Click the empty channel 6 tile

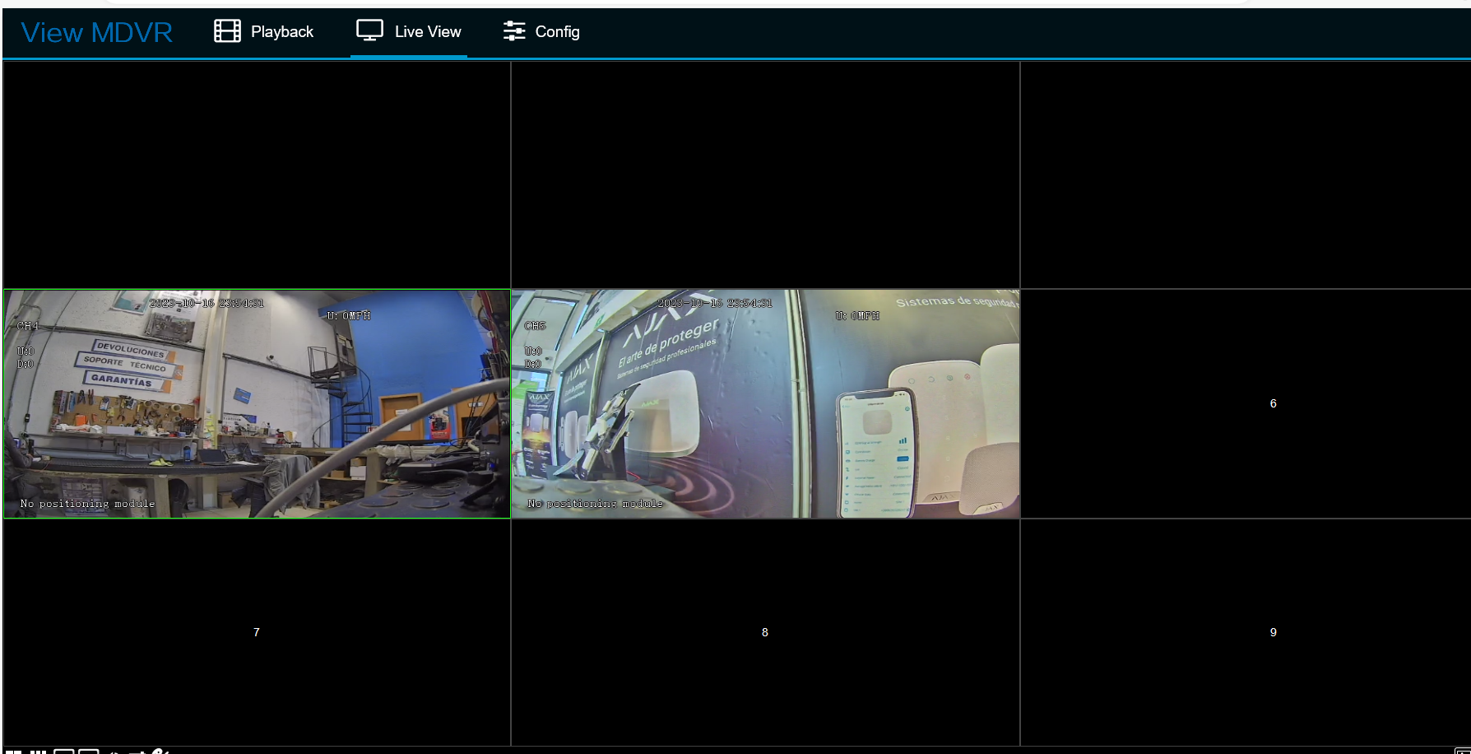pos(1273,403)
